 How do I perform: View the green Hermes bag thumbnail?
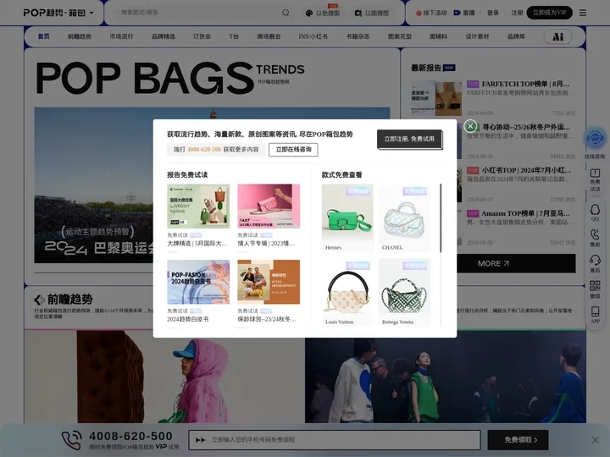coord(347,217)
